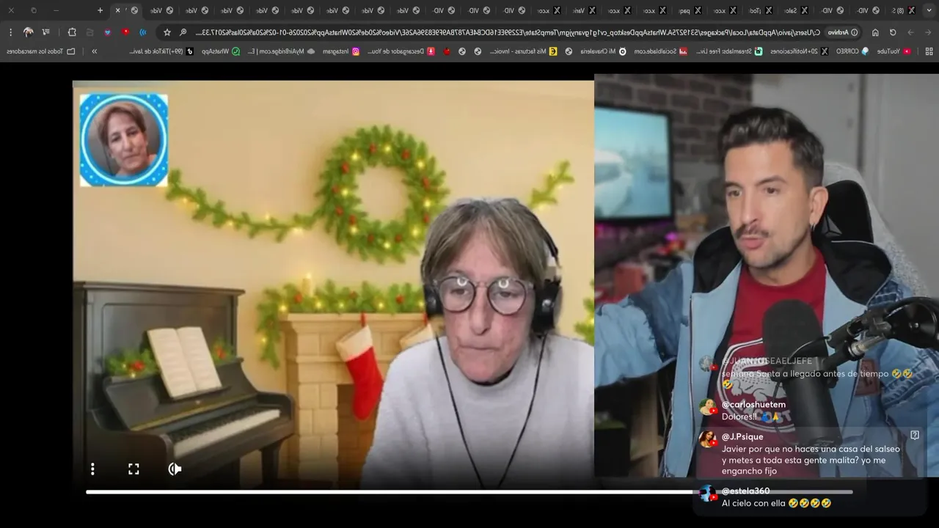
Task: Expand the hidden bookmarks overflow chevron
Action: pyautogui.click(x=95, y=51)
